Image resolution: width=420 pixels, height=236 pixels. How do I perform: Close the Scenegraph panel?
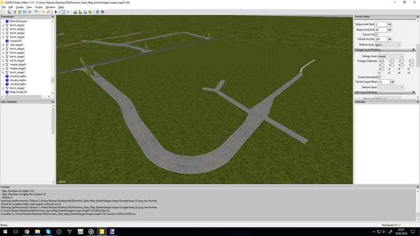click(x=53, y=17)
